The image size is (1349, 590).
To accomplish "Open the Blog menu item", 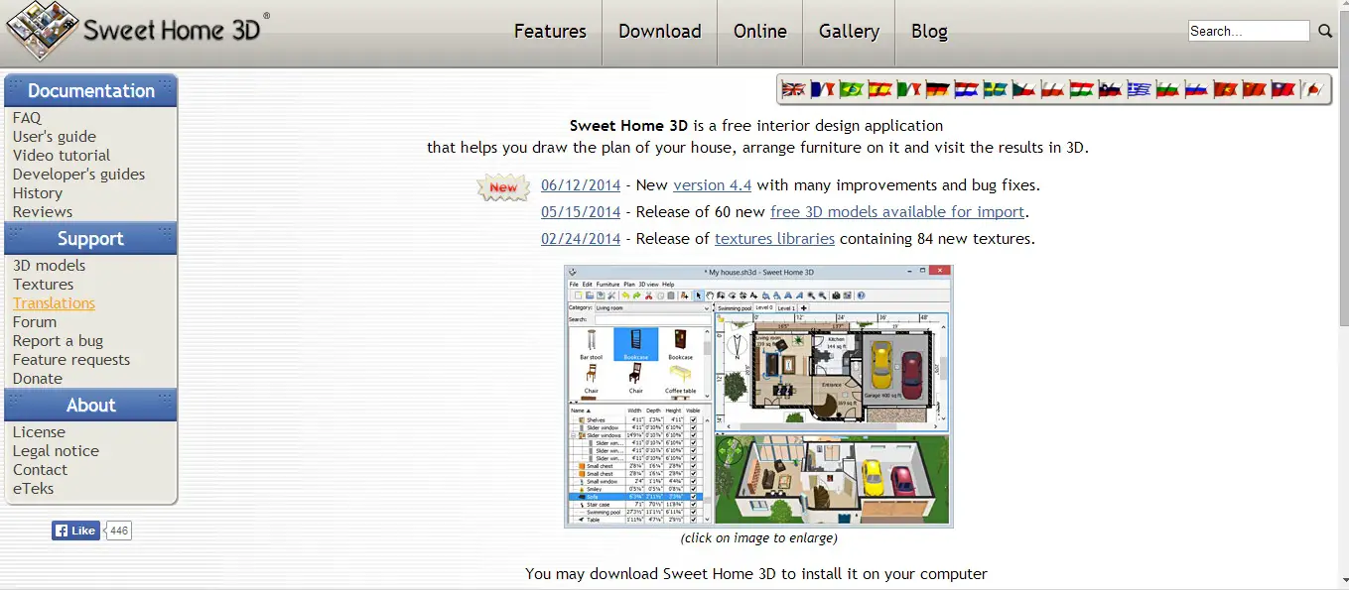I will click(929, 32).
